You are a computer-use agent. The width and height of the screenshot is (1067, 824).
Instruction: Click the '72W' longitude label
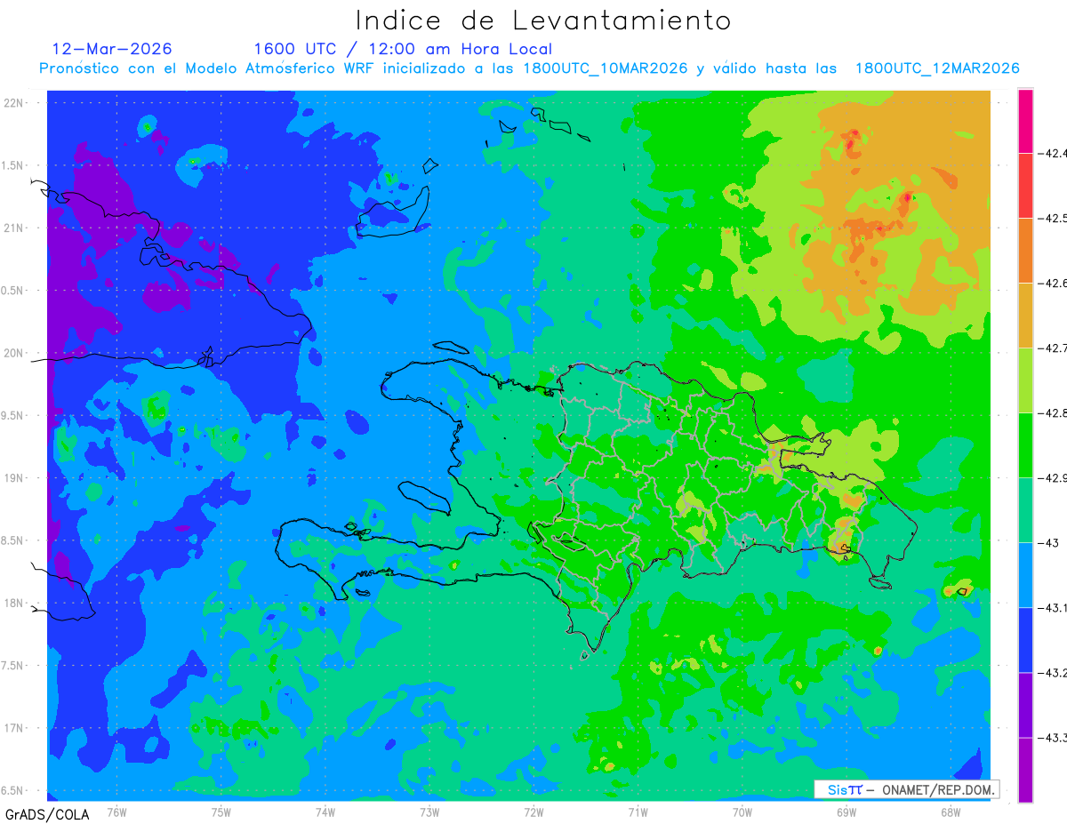coord(533,812)
